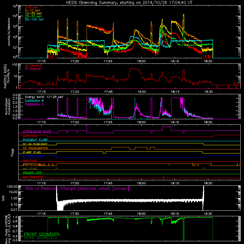The width and height of the screenshot is (244, 244).
Task: Click the AAZ FLAG label
Action: coord(30,169)
